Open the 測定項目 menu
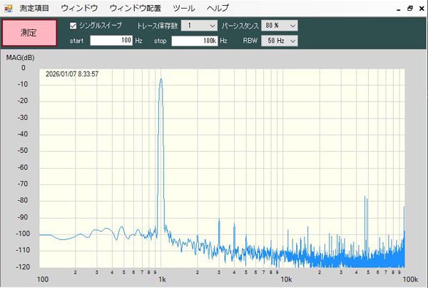The width and height of the screenshot is (428, 288). [x=35, y=7]
